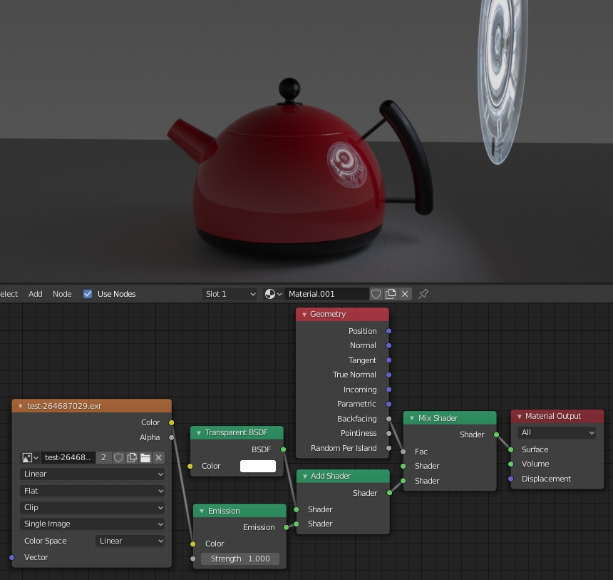This screenshot has height=580, width=613.
Task: Toggle the Use Nodes checkbox
Action: [x=88, y=294]
